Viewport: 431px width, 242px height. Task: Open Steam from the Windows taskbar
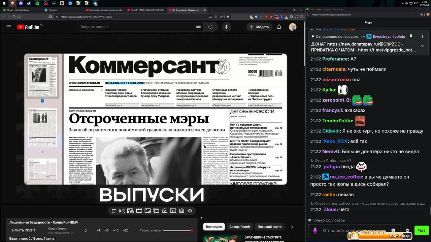click(x=29, y=3)
